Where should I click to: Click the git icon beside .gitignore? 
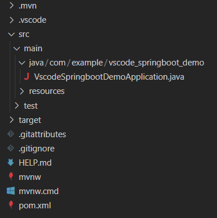(x=11, y=148)
